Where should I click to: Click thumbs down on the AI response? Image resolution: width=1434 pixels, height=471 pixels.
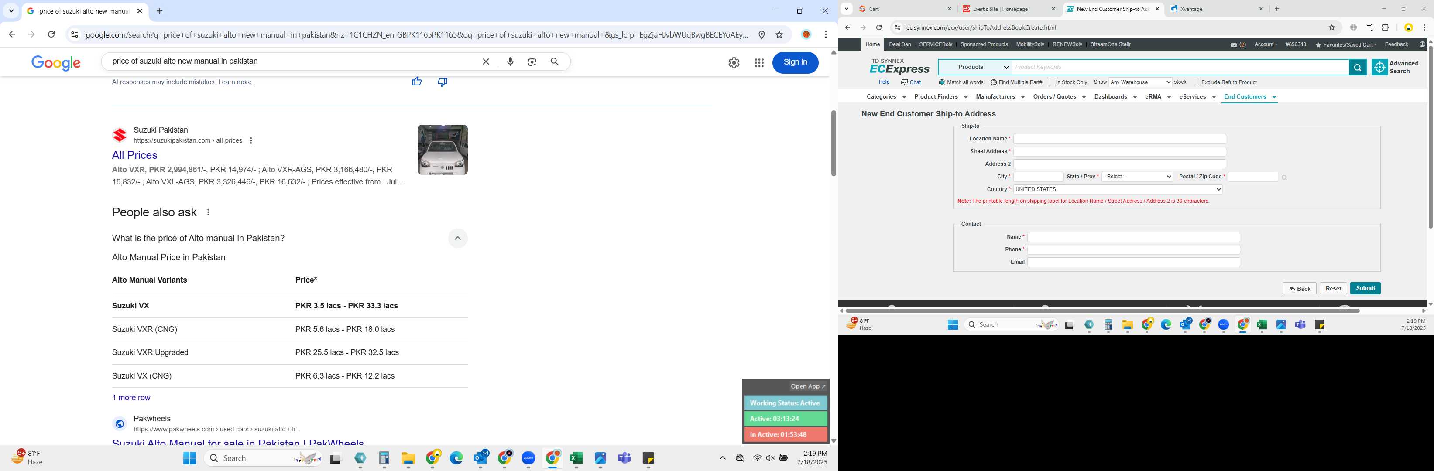click(x=443, y=82)
